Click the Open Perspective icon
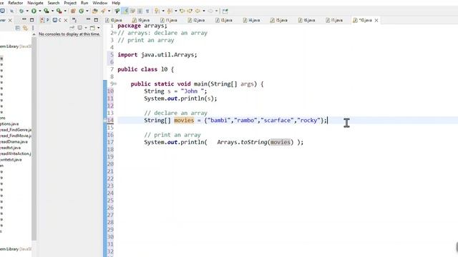Viewport: 458px width, 257px height. pos(225,11)
